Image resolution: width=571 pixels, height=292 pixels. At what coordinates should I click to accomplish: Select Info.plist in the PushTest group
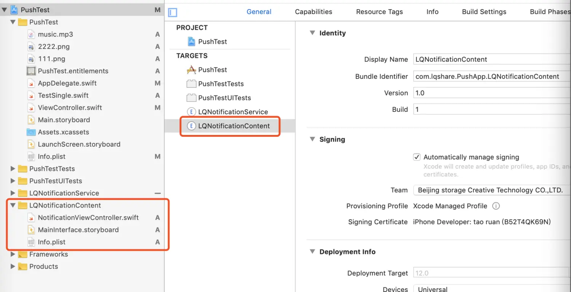(52, 156)
